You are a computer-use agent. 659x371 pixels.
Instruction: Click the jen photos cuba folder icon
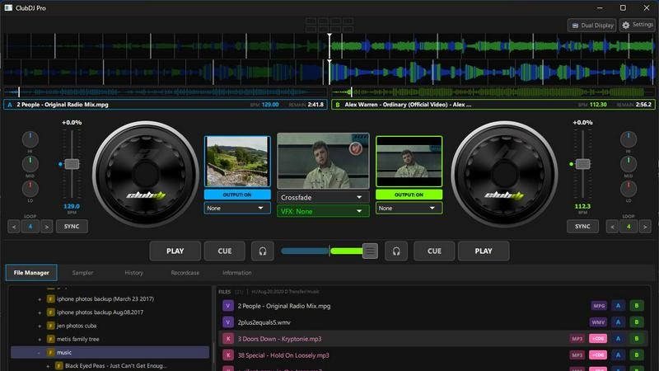(x=51, y=326)
